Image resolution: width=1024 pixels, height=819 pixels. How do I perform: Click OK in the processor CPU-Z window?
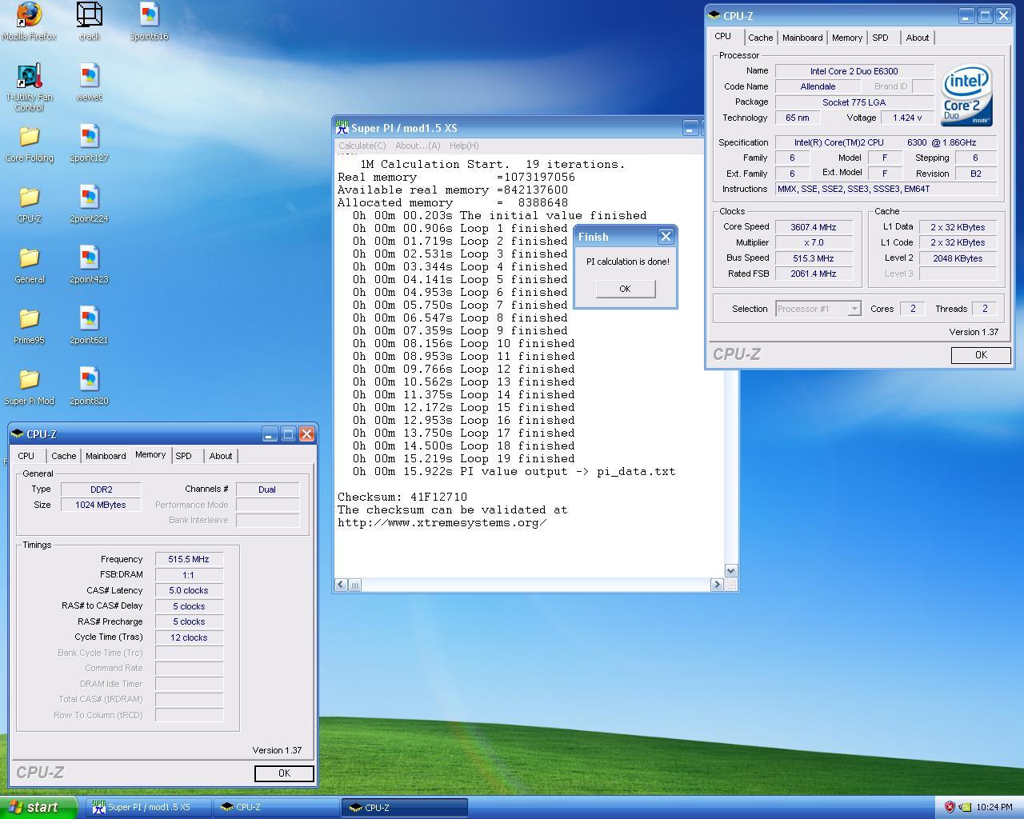(x=981, y=355)
